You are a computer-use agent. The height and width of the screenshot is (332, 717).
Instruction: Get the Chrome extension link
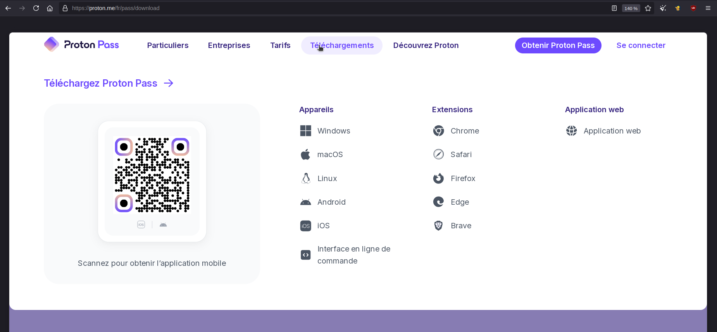465,131
